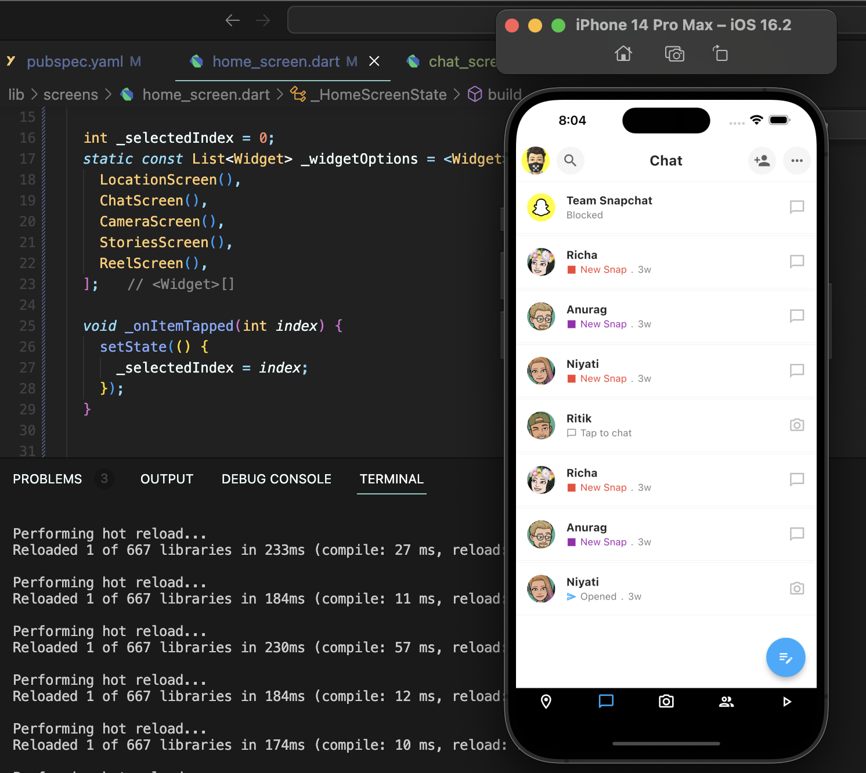Tap the add-friend icon in the Chat header
866x773 pixels.
(x=762, y=161)
